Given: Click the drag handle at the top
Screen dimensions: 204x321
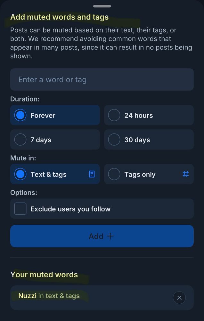Looking at the screenshot, I should [102, 6].
